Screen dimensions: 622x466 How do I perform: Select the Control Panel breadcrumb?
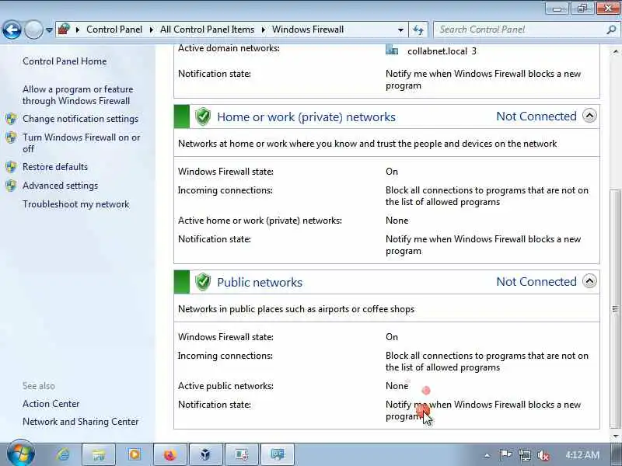[x=114, y=30]
